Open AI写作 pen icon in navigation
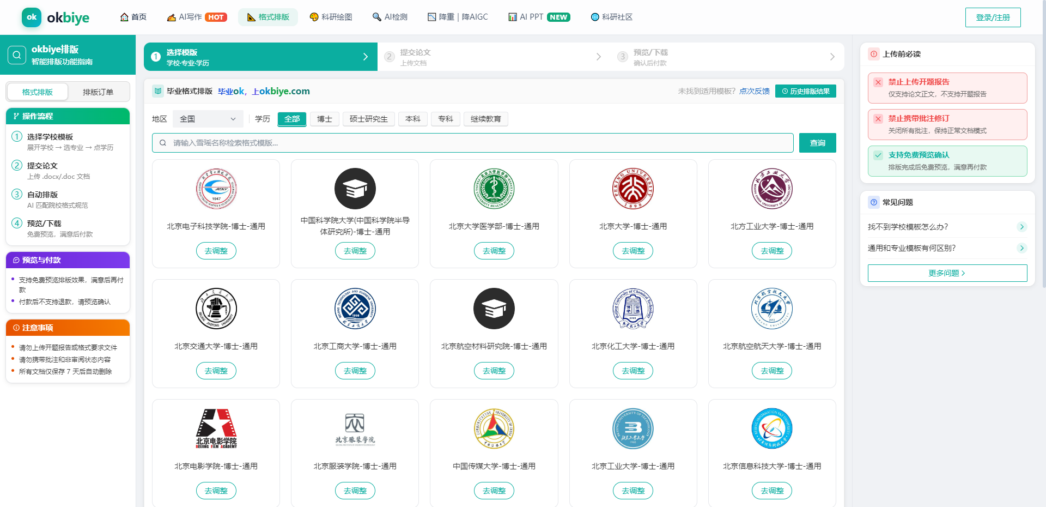The height and width of the screenshot is (507, 1046). pyautogui.click(x=172, y=17)
